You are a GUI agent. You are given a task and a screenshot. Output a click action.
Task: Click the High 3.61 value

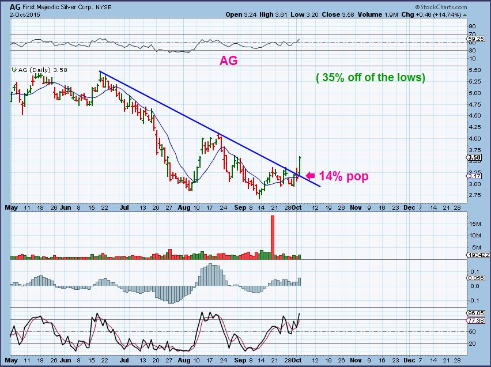[x=273, y=15]
